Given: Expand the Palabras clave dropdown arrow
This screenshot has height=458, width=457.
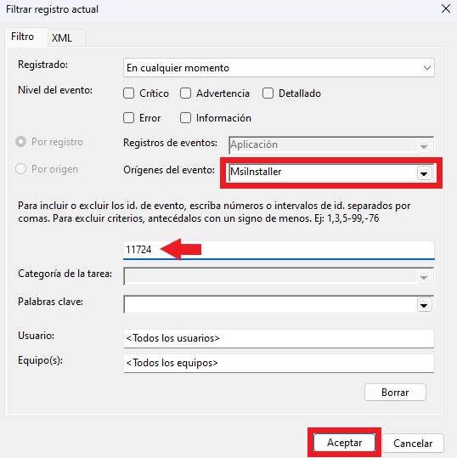Looking at the screenshot, I should click(x=424, y=305).
